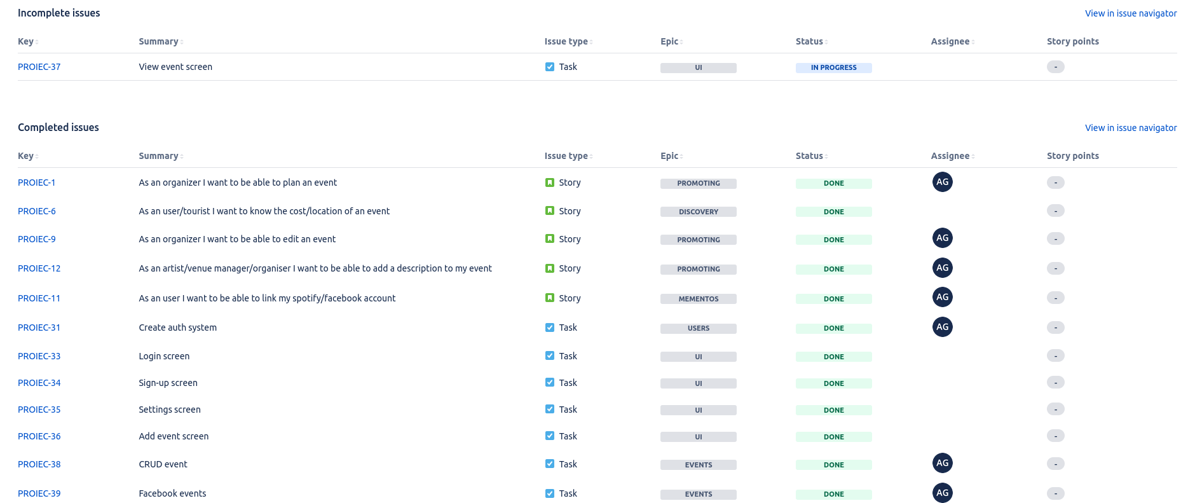Screen dimensions: 1188x503
Task: Click the Story icon for PROIEC-1
Action: pyautogui.click(x=549, y=183)
